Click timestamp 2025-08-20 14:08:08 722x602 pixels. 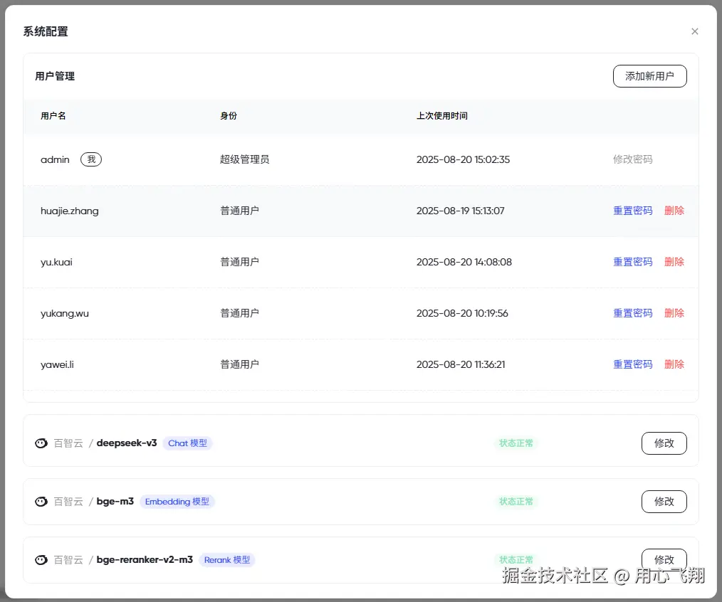click(x=464, y=262)
